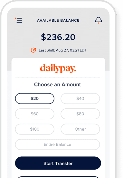
Task: Choose the $80 amount
Action: (80, 114)
